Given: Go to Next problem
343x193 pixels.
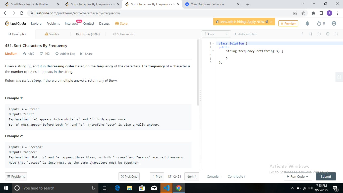Looking at the screenshot, I should click(x=192, y=176).
